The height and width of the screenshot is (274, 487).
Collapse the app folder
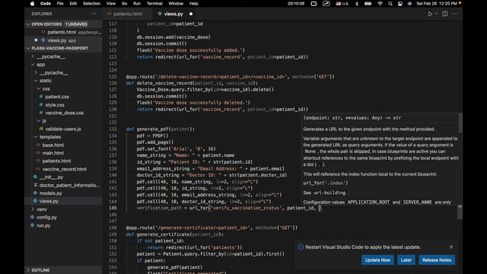pyautogui.click(x=40, y=65)
